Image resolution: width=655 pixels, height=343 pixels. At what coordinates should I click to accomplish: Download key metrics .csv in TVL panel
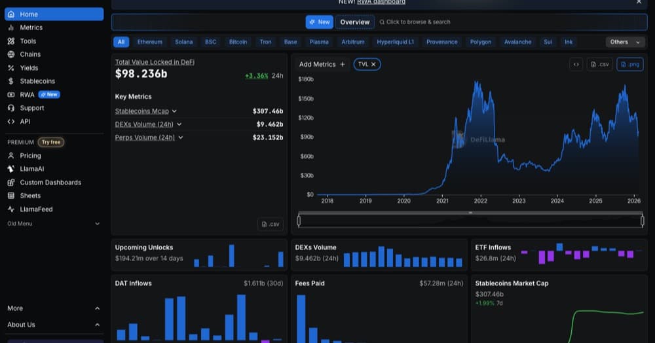coord(271,224)
